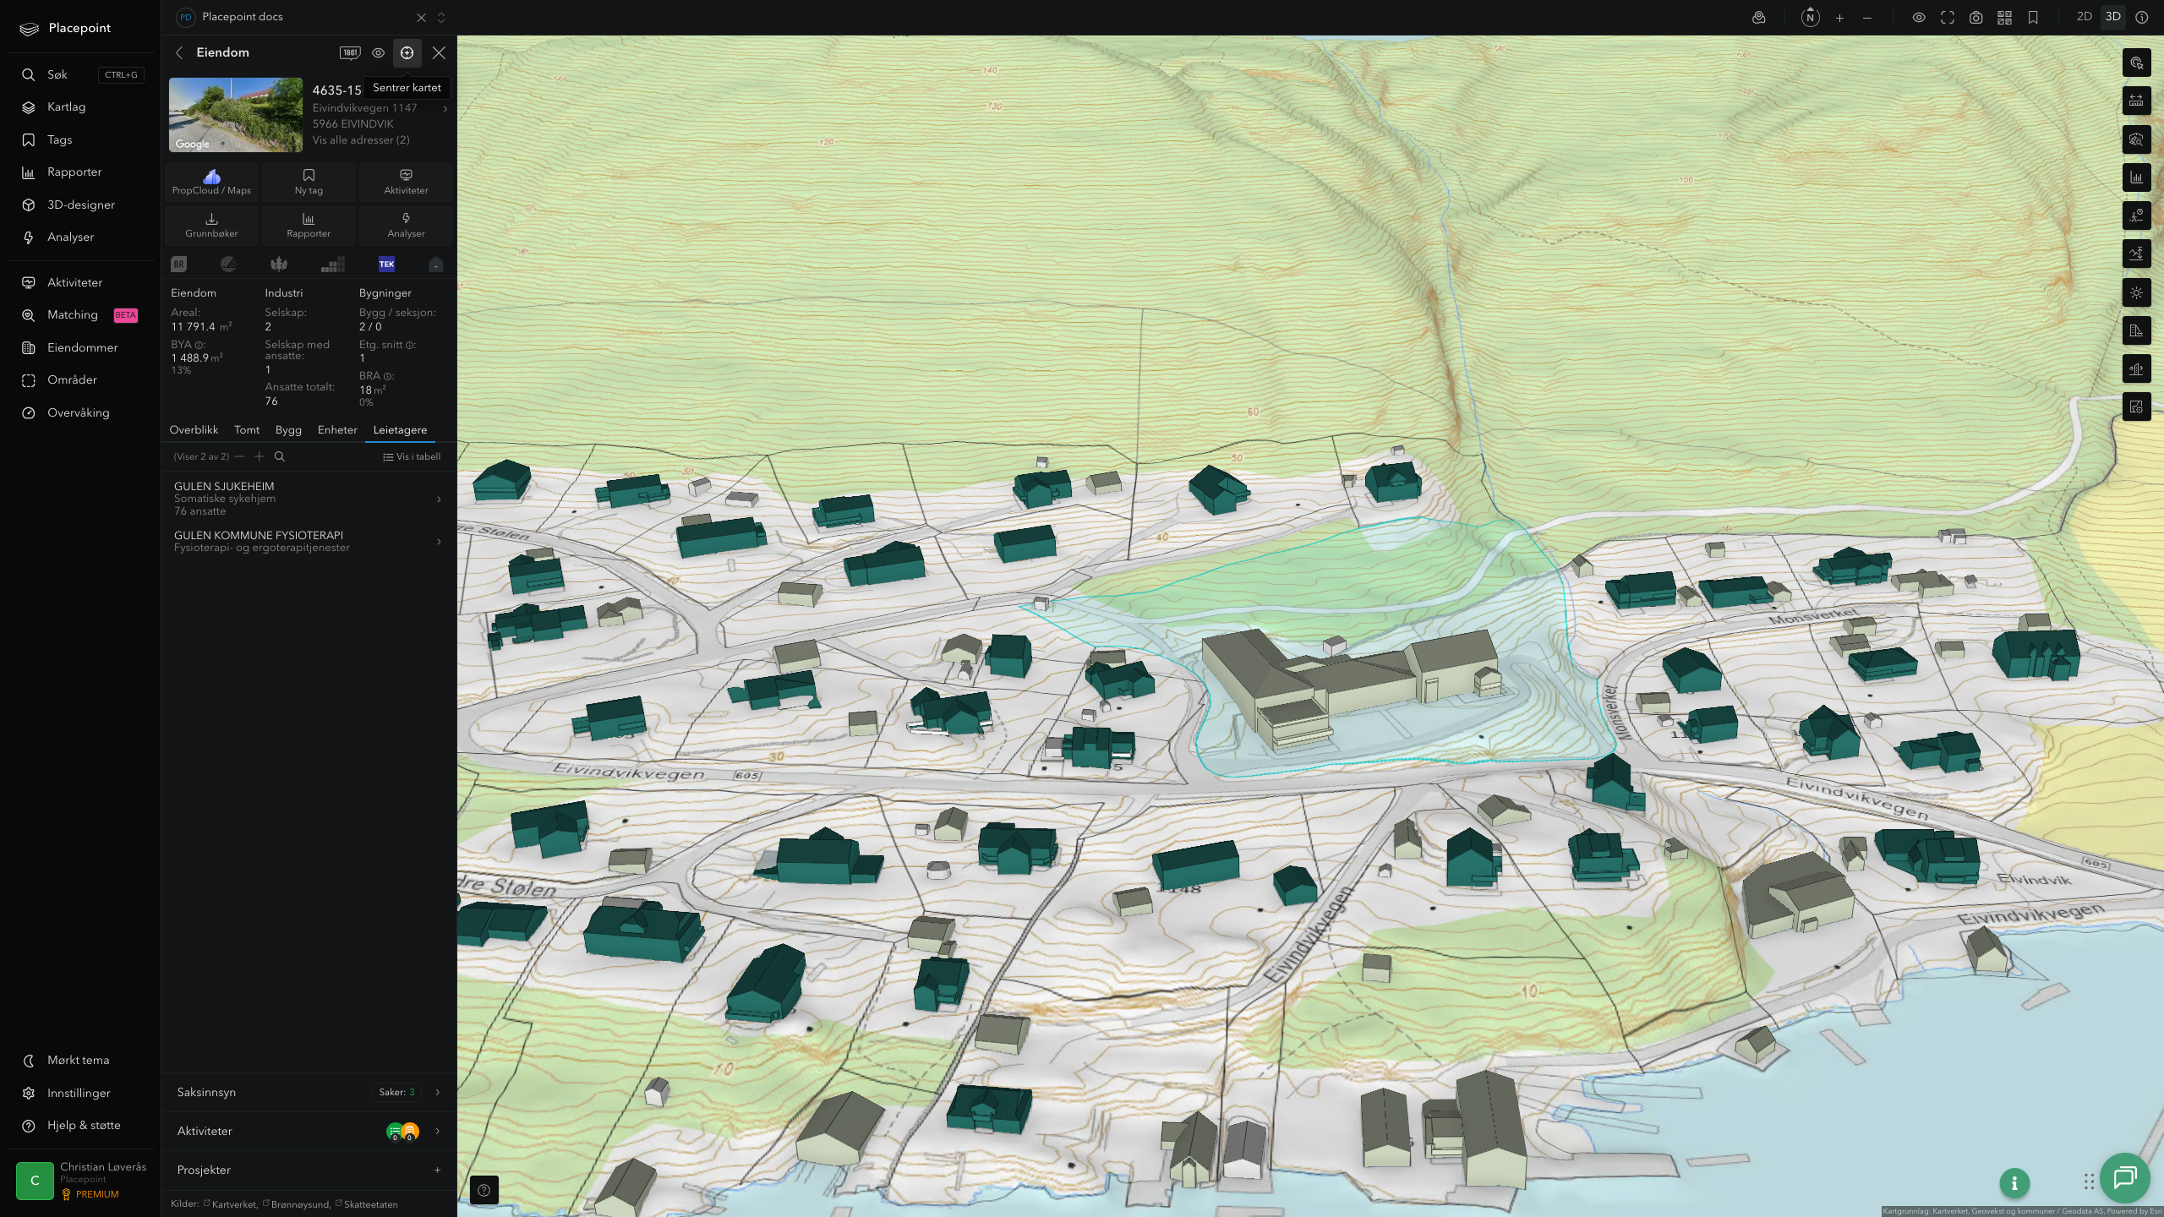This screenshot has height=1217, width=2164.
Task: Click the green info button on map
Action: pyautogui.click(x=2014, y=1183)
